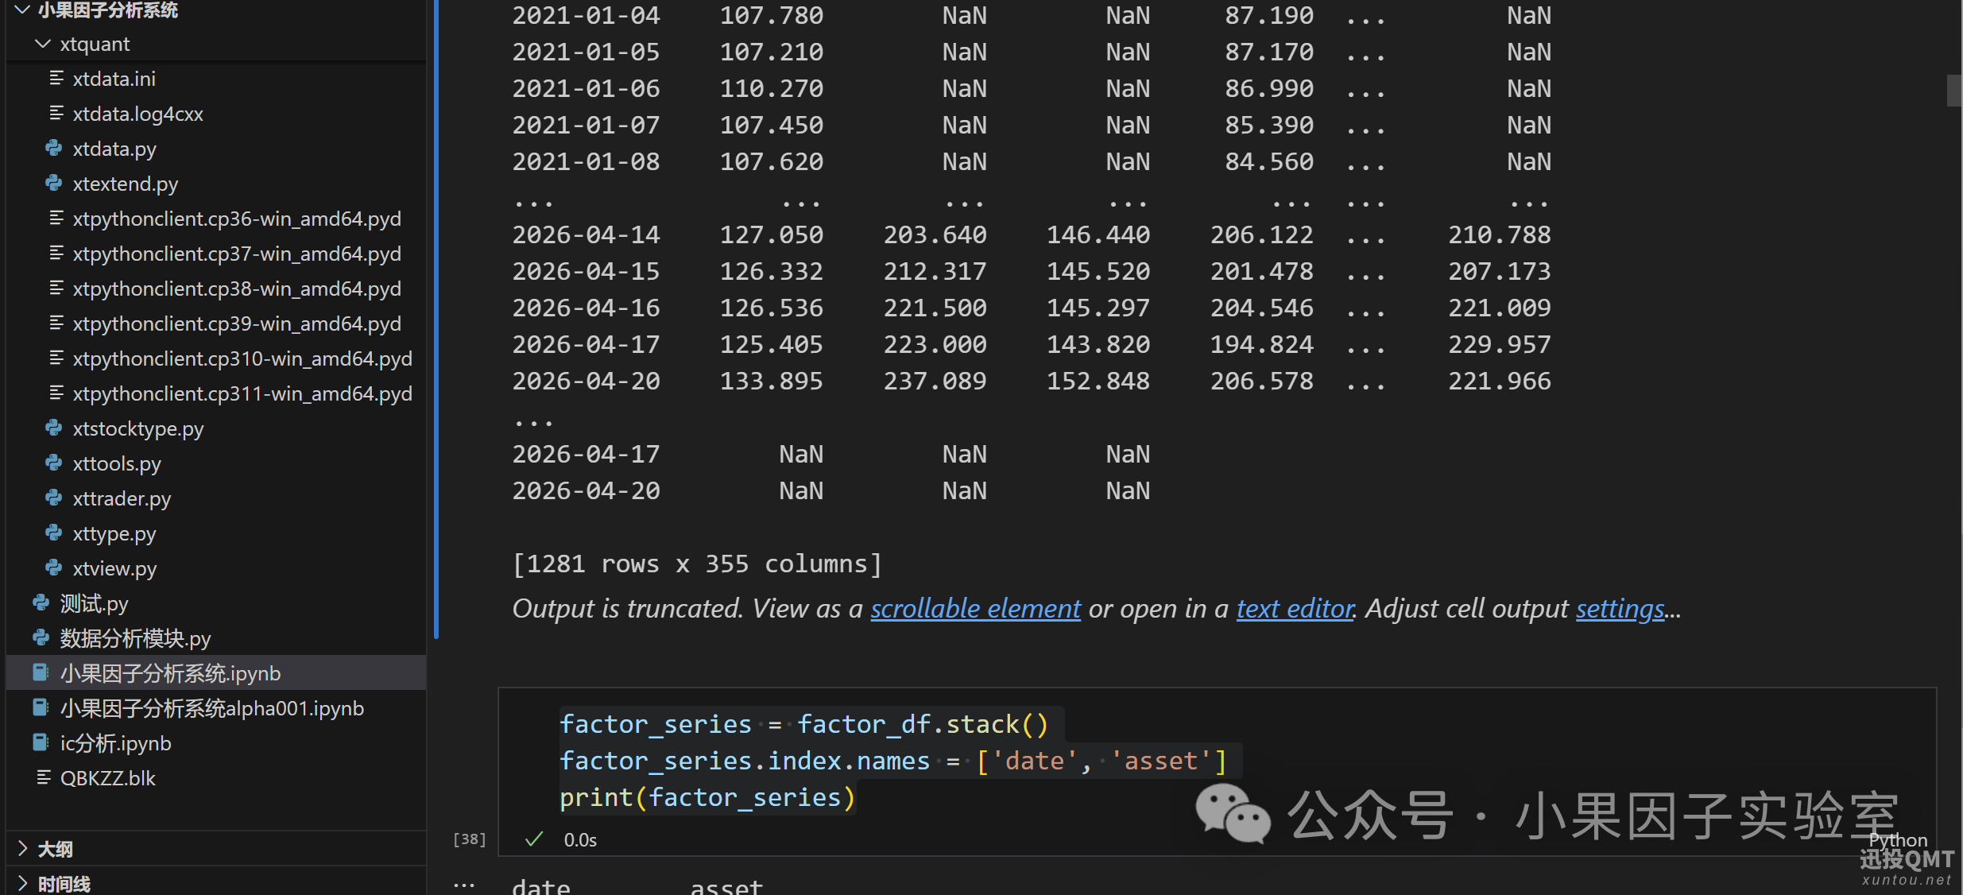Click Python icon beside xtview.py
This screenshot has height=895, width=1963.
(54, 568)
